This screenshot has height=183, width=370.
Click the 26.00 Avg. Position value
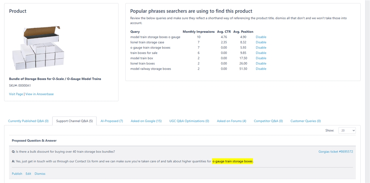[x=243, y=64]
